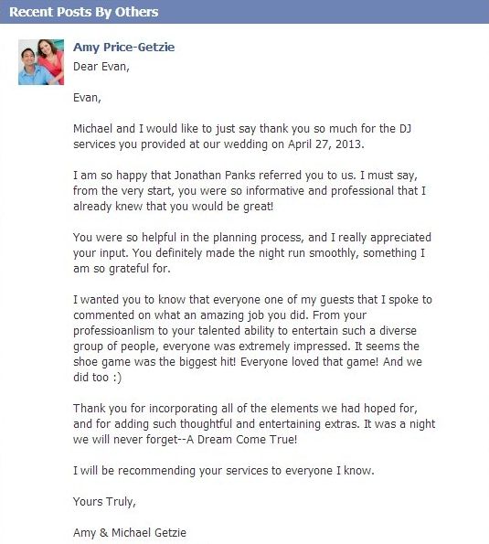Click the 'A Dream Come True!' phrase
The height and width of the screenshot is (544, 489).
(x=242, y=440)
